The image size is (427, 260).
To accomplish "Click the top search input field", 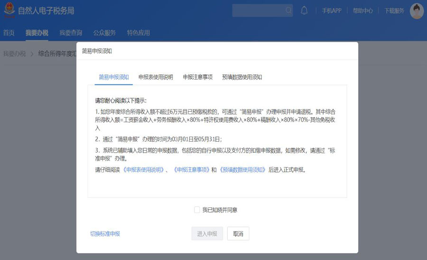I will pos(259,10).
